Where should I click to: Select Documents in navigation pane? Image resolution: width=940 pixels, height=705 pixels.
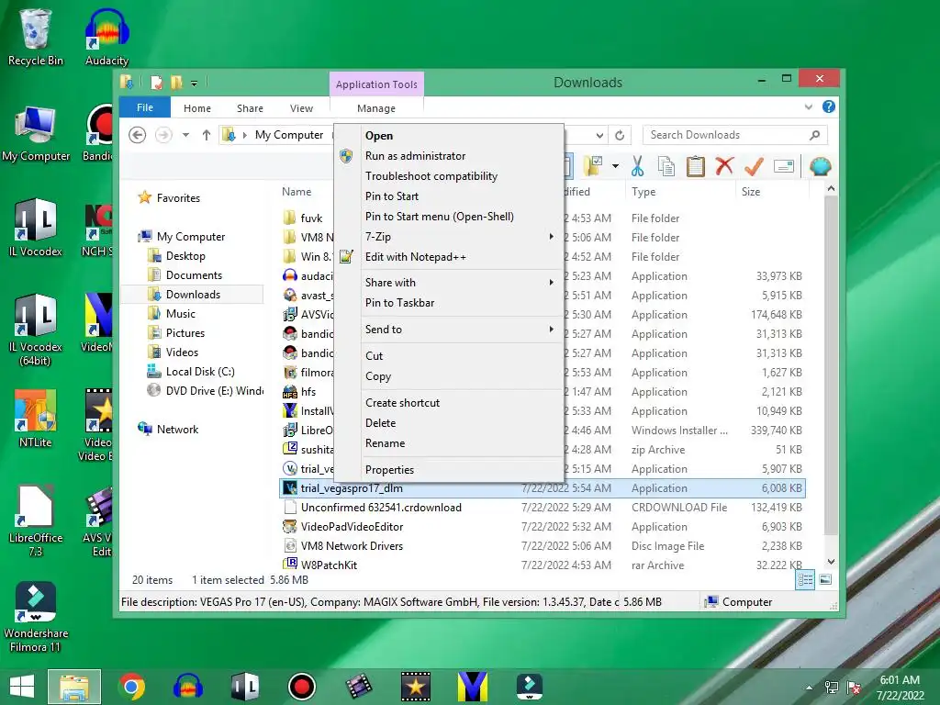(x=194, y=275)
